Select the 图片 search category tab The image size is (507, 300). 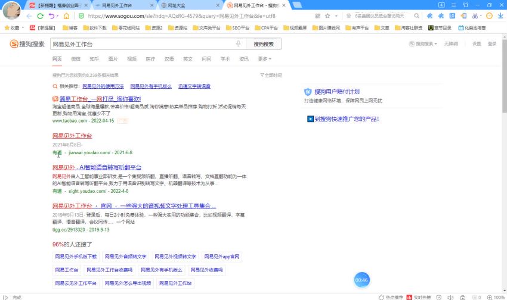click(x=113, y=59)
